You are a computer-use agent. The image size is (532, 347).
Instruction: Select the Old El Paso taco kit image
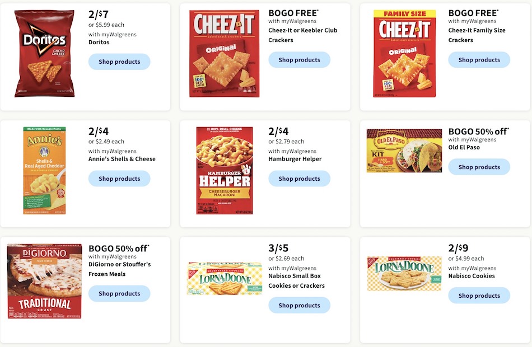404,150
